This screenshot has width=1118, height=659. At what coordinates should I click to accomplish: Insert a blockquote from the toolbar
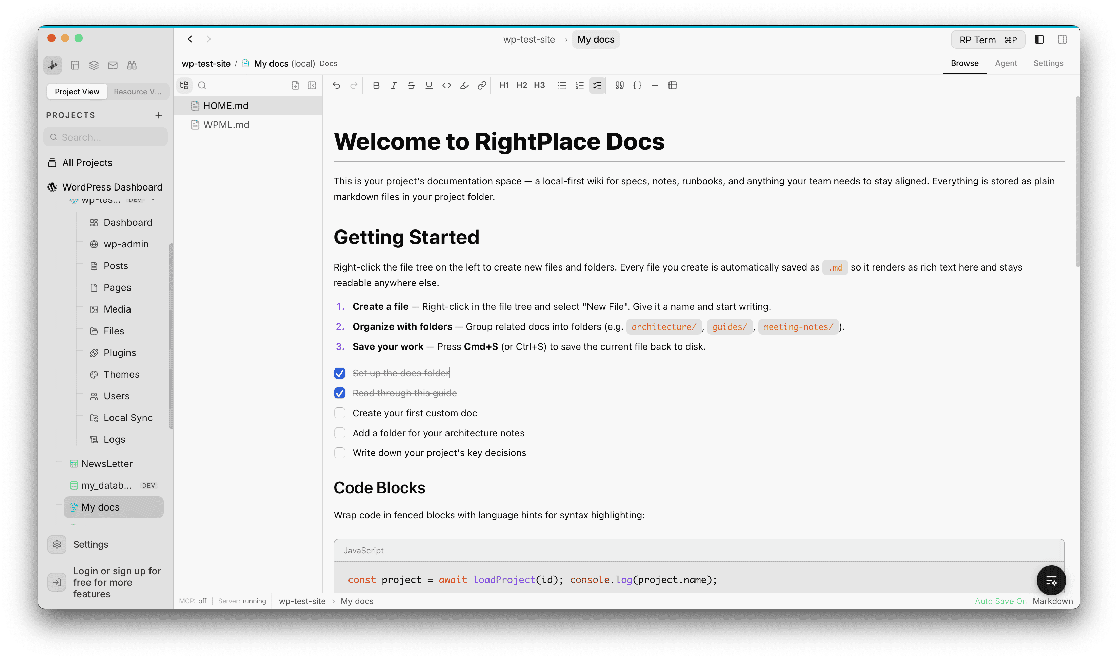[619, 85]
